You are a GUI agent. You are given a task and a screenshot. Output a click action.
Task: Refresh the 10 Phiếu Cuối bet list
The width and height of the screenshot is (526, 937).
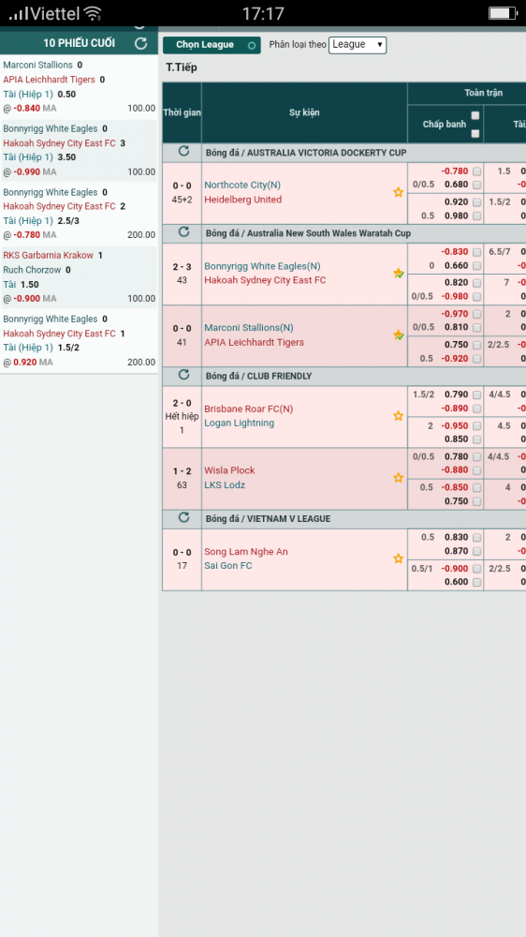pos(141,43)
